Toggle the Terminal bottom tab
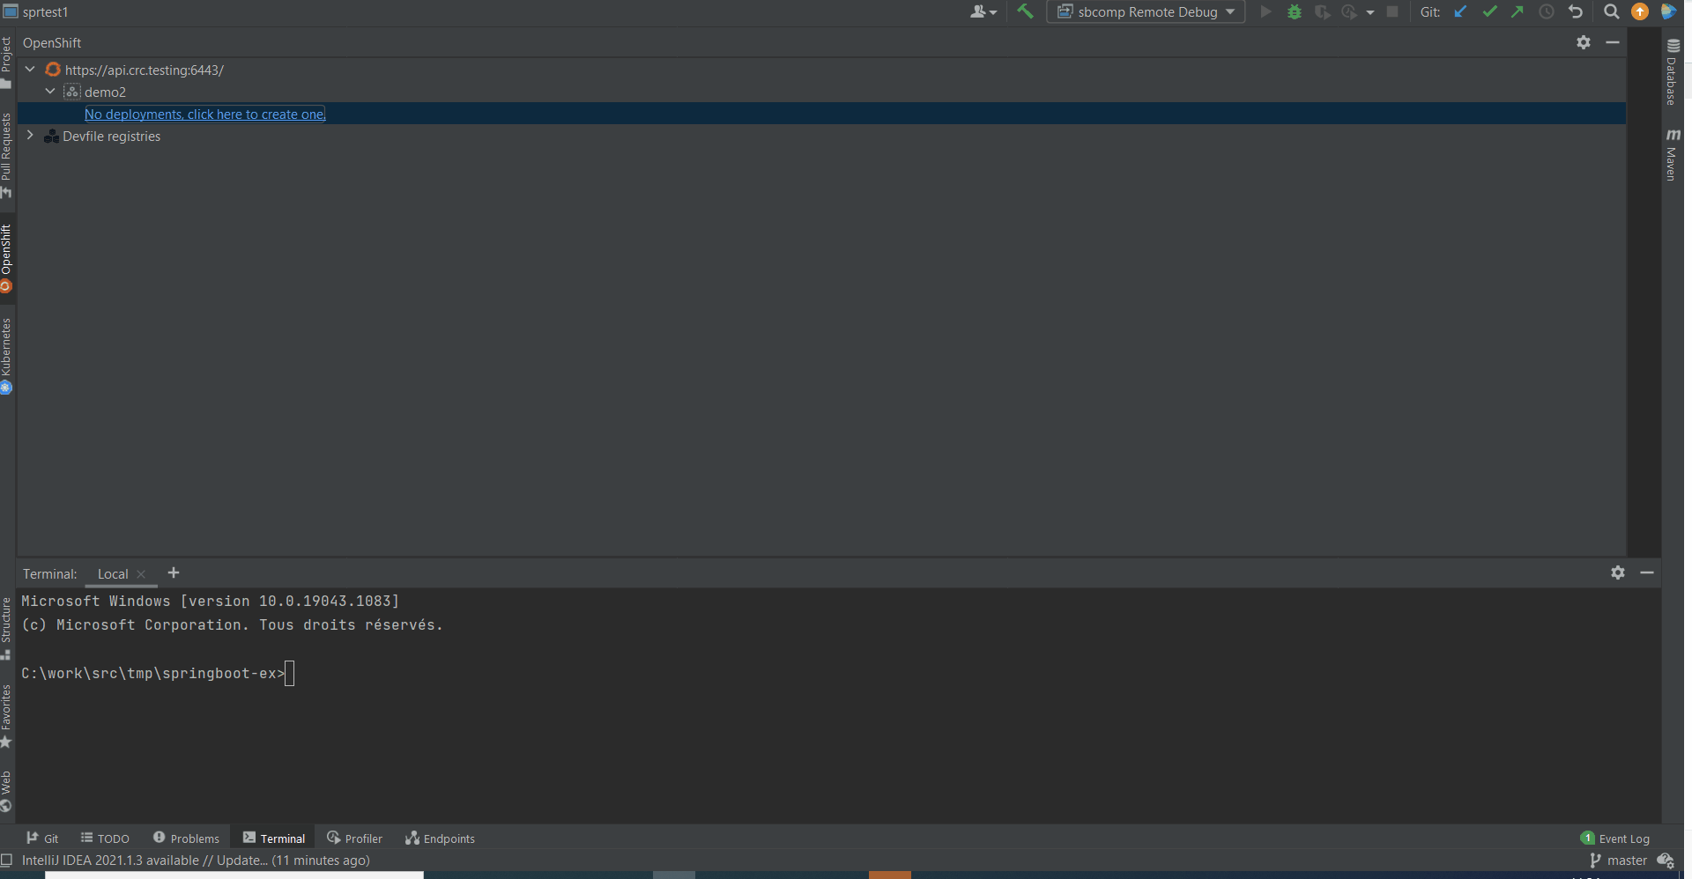The image size is (1692, 879). [x=274, y=838]
